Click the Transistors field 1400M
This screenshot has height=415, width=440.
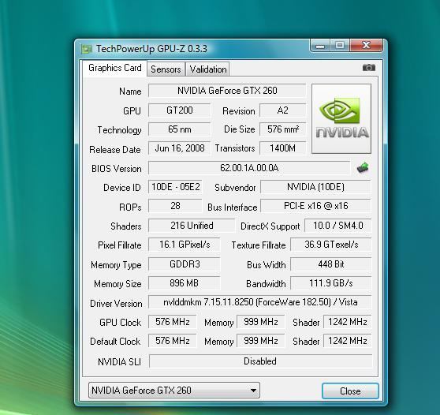coord(282,148)
